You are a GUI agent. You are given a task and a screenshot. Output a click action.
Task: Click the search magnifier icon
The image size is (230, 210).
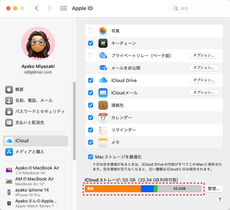tap(176, 8)
